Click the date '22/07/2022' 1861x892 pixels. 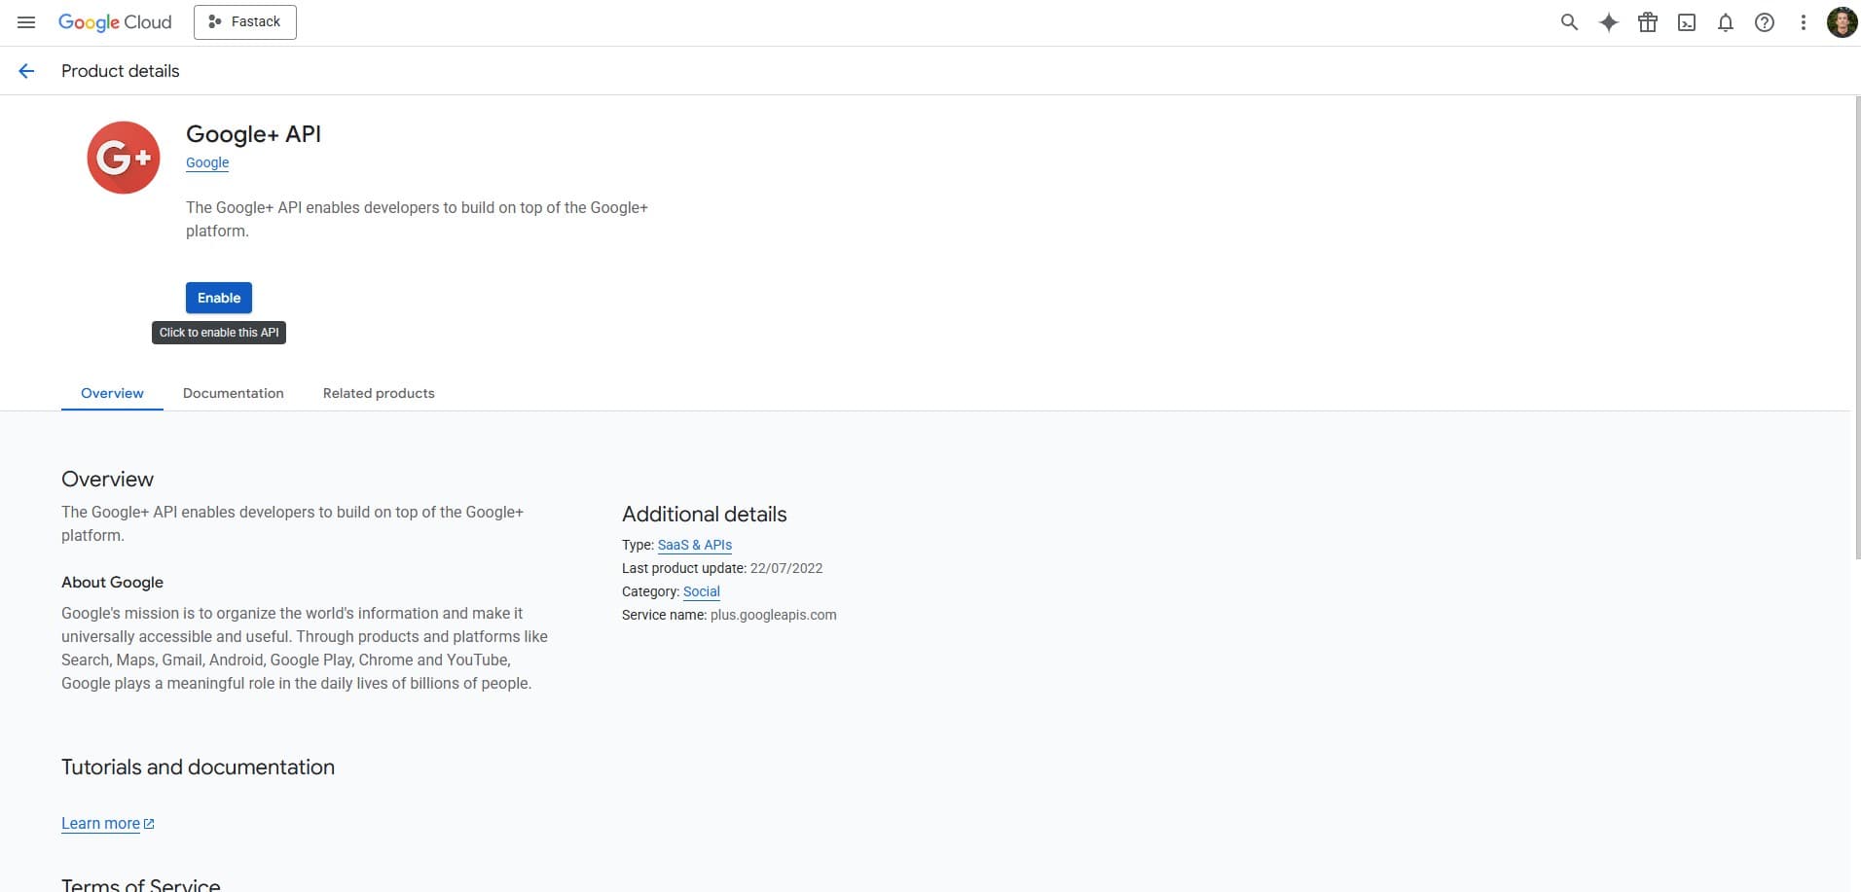[786, 568]
